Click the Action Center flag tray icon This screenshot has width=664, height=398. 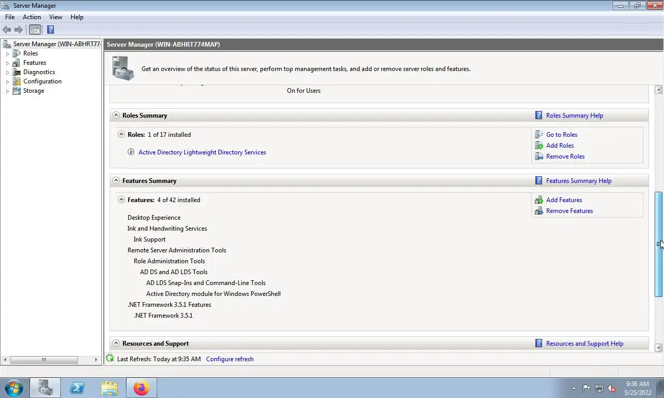pos(586,388)
